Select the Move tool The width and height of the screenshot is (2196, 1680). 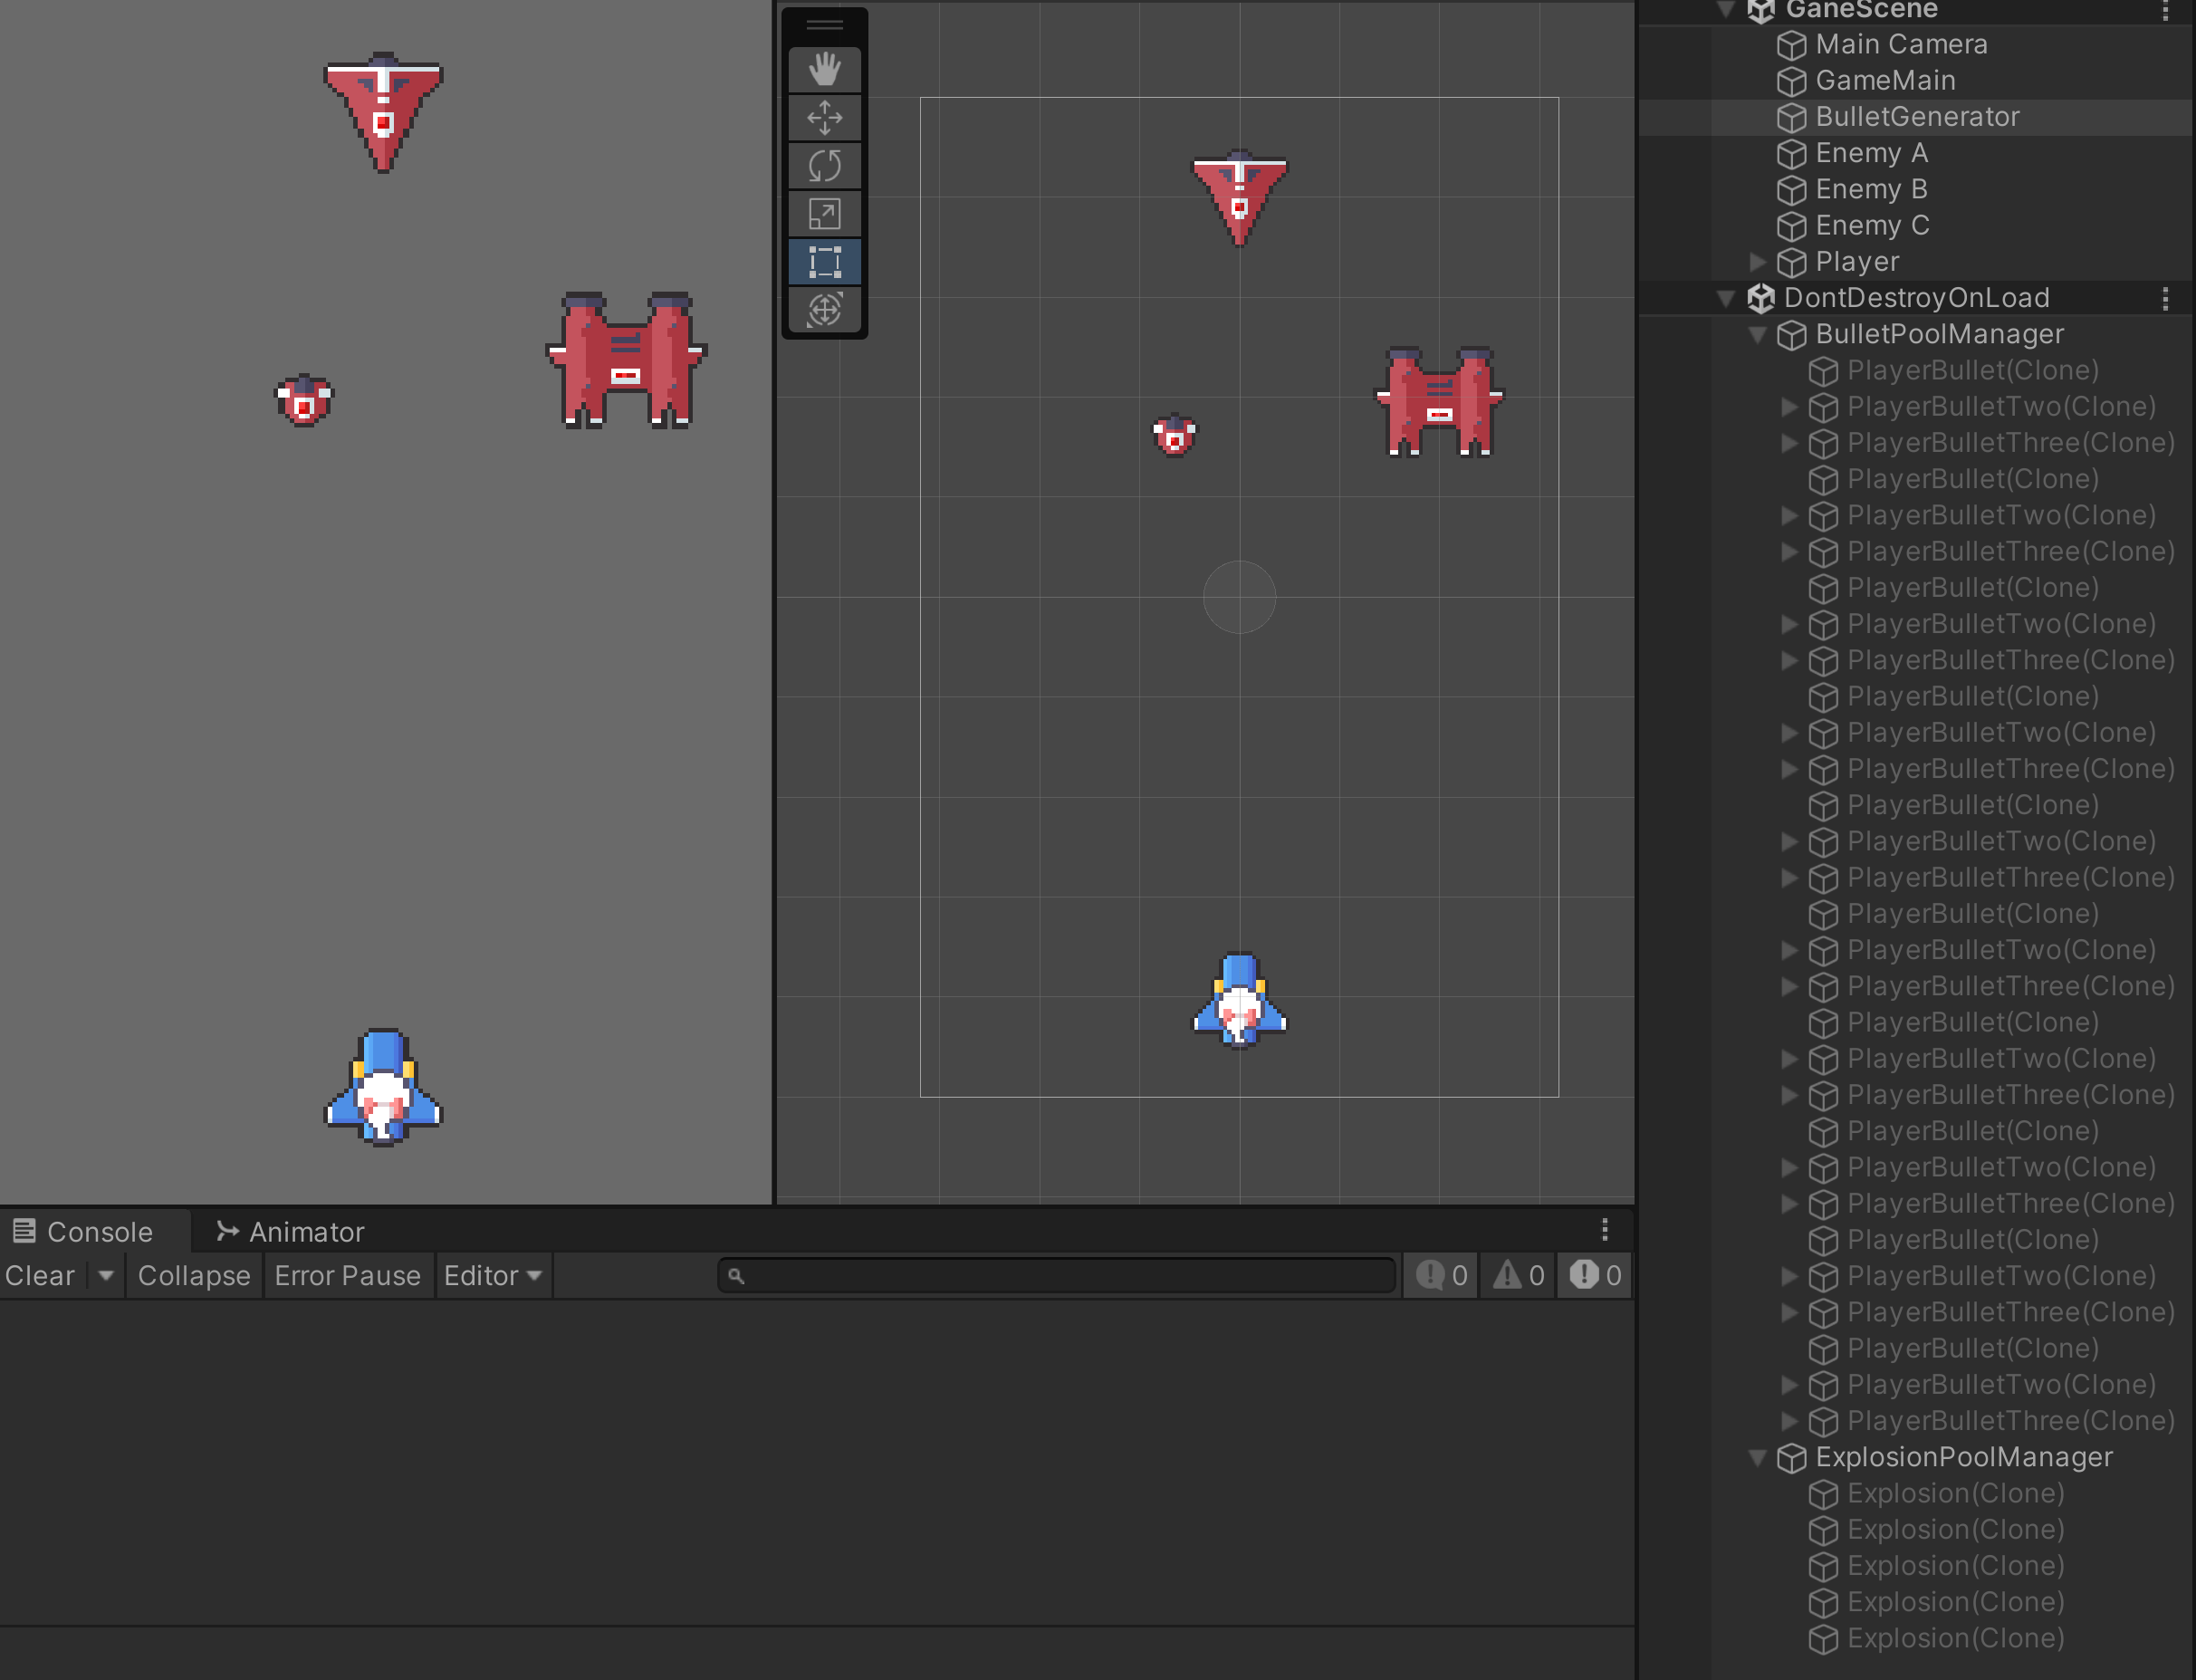coord(824,117)
